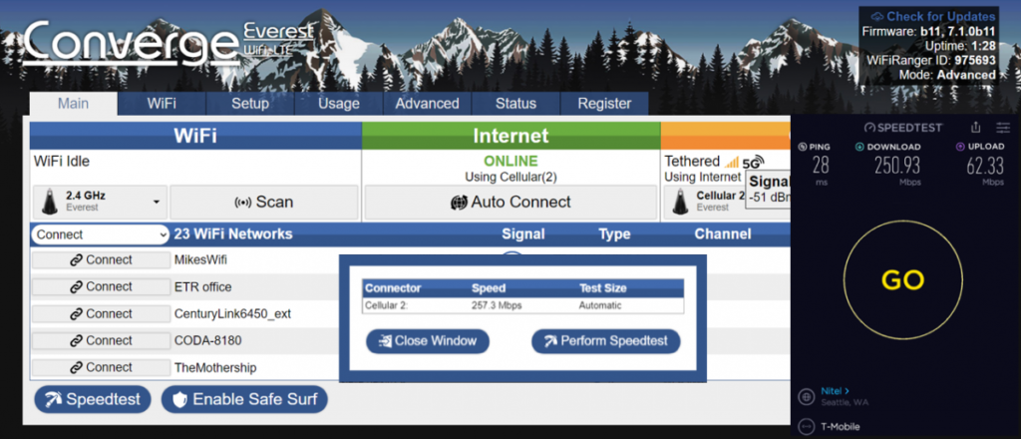Click the Speedtest share icon
The image size is (1021, 439).
point(975,128)
